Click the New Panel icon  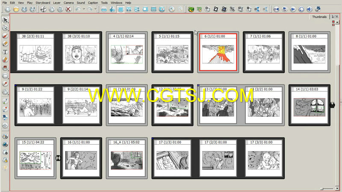click(207, 9)
